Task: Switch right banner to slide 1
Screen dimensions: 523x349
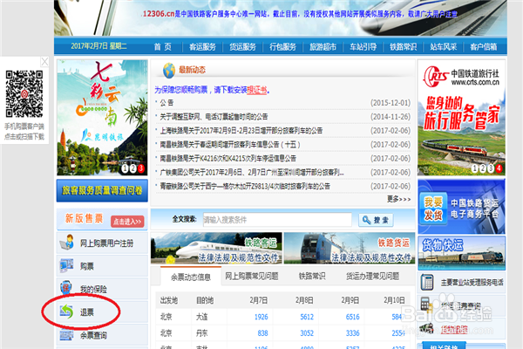Action: coord(474,168)
